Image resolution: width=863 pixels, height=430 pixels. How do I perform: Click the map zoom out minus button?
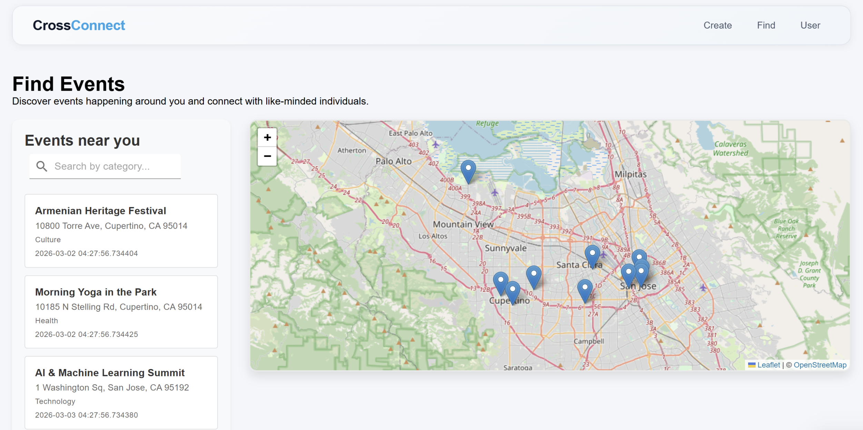pos(267,156)
